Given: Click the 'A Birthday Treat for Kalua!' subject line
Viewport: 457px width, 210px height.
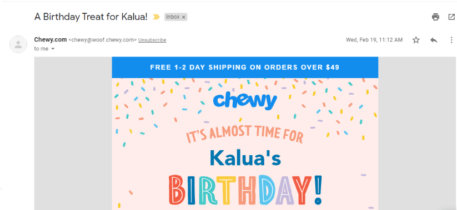Looking at the screenshot, I should 91,17.
